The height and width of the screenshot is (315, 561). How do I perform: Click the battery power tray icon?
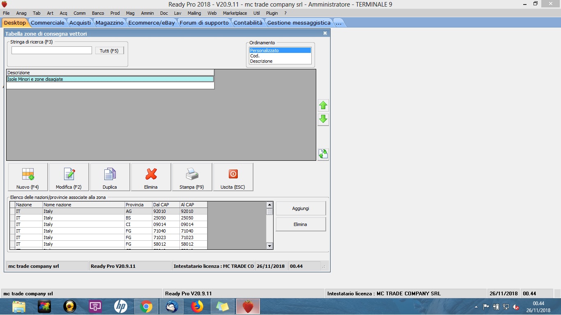coord(496,307)
